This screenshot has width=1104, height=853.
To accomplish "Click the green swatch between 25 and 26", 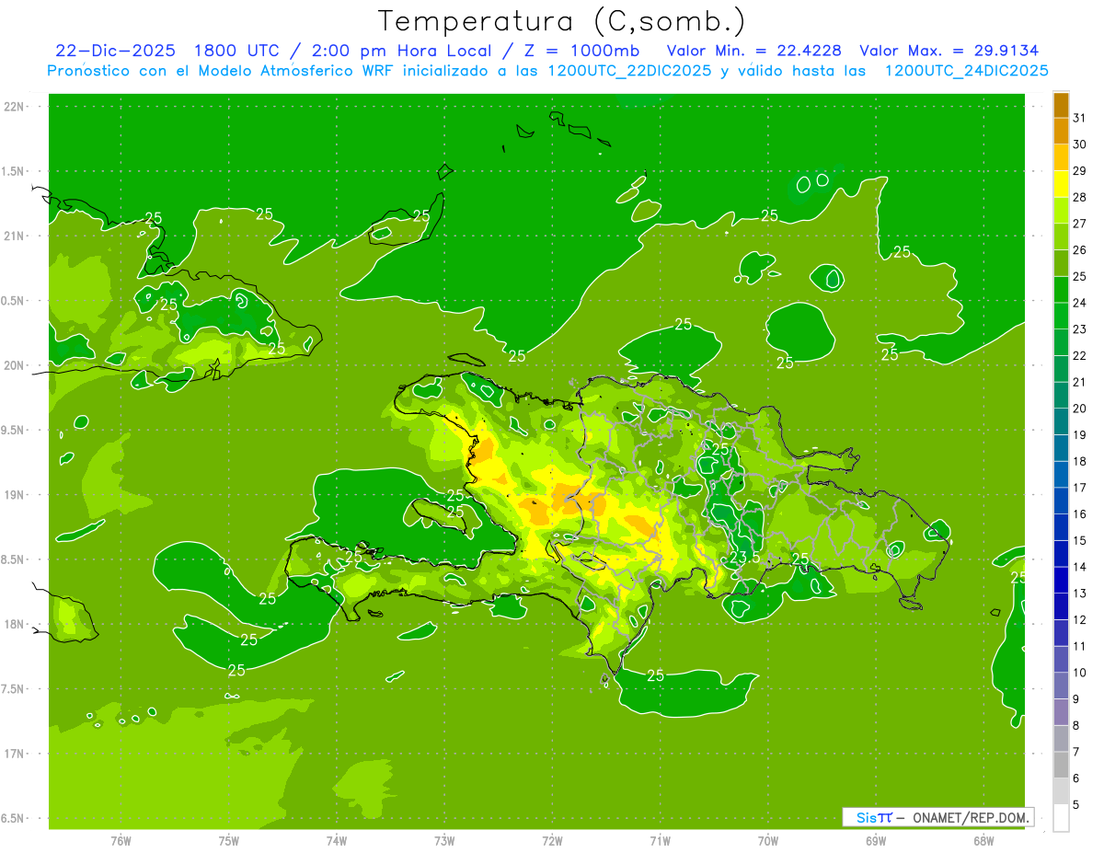I will click(1061, 263).
